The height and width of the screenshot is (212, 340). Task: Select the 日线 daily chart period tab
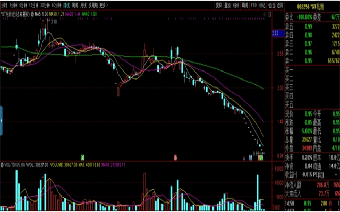66,5
